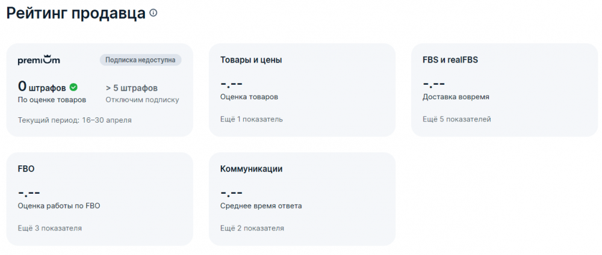Screen dimensions: 602x255
Task: Expand Ещё 3 показателя in FBO card
Action: [x=50, y=228]
